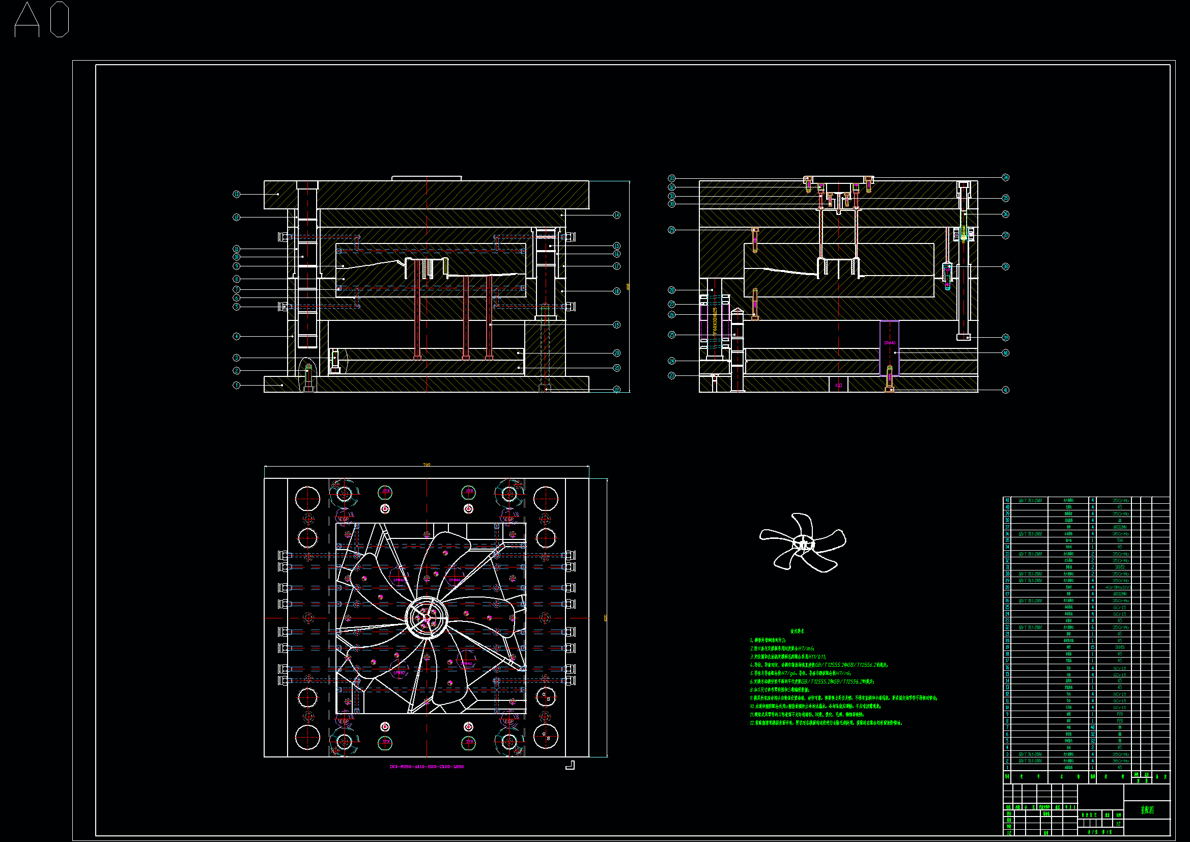Click the magenta KO knockout label
Viewport: 1190px width, 842px height.
pyautogui.click(x=839, y=386)
